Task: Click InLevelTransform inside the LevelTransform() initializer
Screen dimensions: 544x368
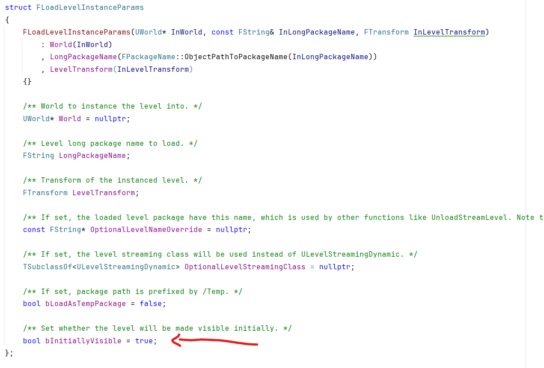Action: 153,69
